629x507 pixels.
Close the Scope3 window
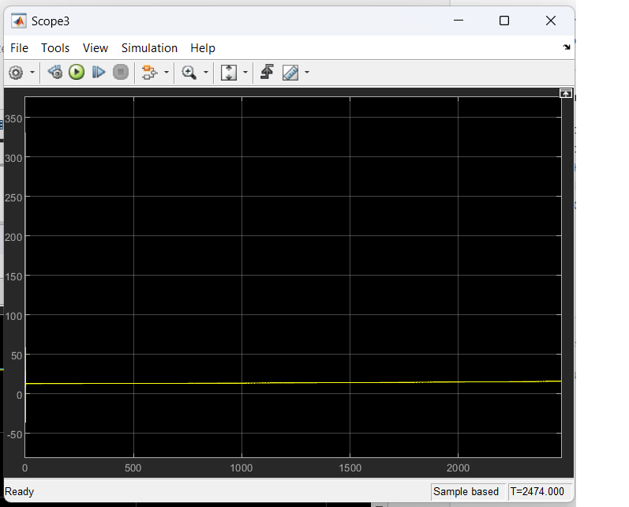click(x=551, y=21)
